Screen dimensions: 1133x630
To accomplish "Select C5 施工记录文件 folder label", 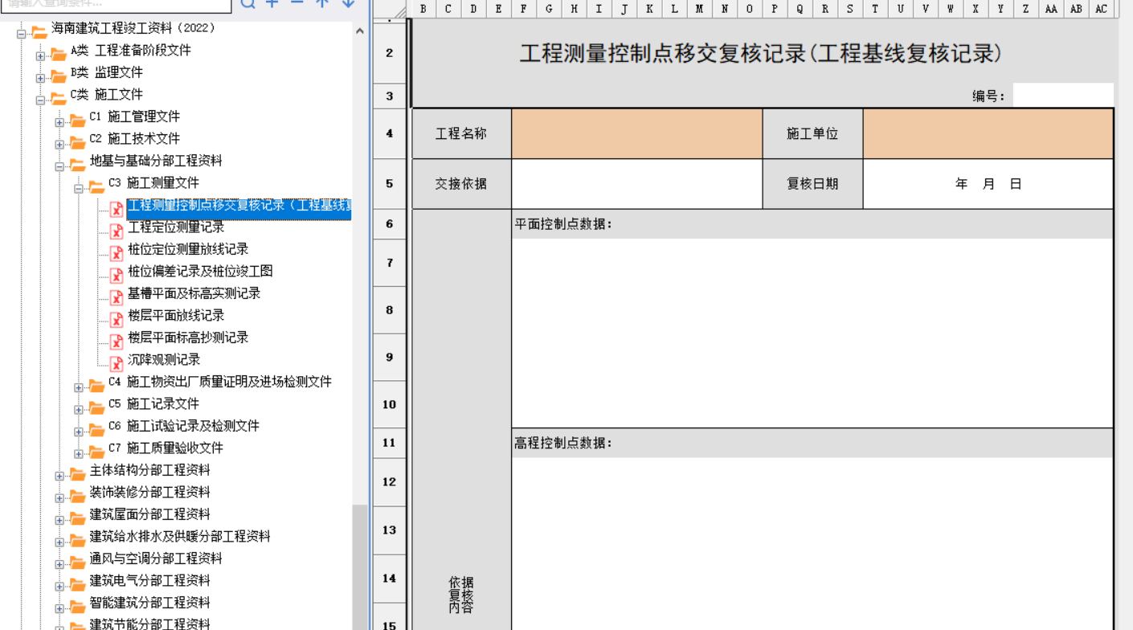I will click(153, 403).
